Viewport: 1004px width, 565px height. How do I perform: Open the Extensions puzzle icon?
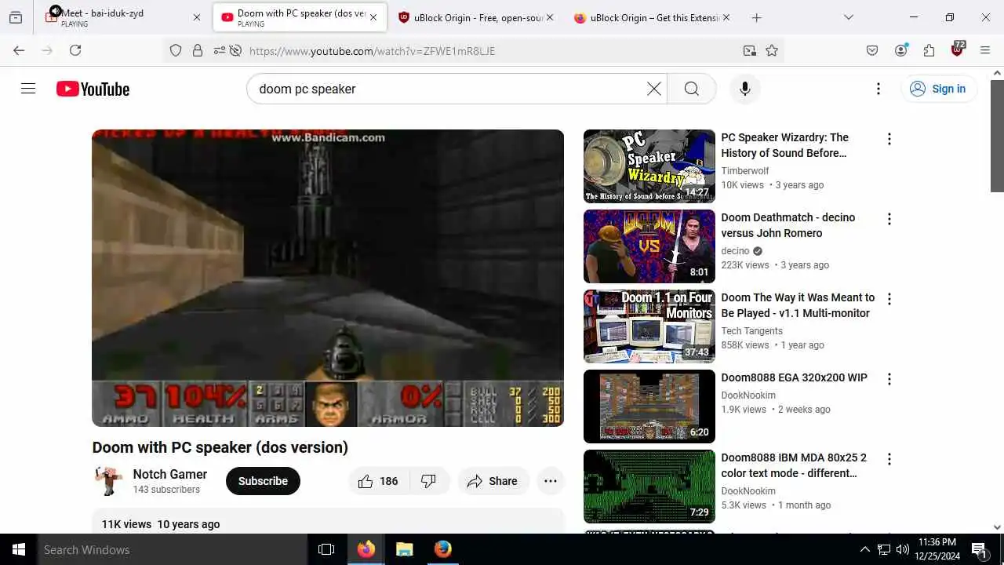pos(929,50)
